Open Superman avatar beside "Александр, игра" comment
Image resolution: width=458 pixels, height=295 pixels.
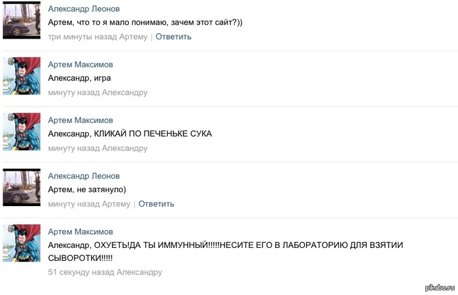tap(22, 76)
